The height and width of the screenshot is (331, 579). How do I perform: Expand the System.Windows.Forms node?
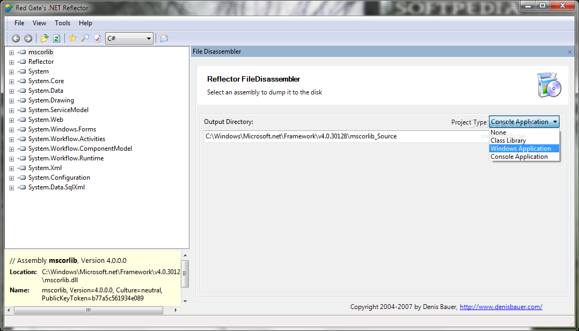[11, 129]
